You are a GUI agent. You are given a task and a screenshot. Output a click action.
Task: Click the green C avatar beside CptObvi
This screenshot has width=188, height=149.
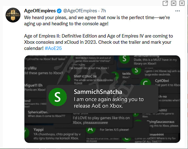coord(145,83)
